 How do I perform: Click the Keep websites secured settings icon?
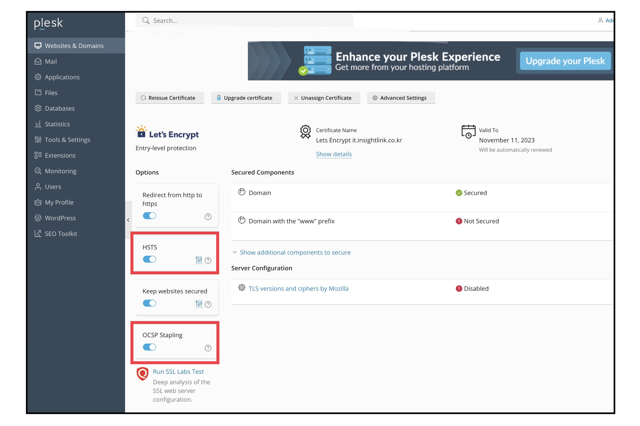[199, 304]
